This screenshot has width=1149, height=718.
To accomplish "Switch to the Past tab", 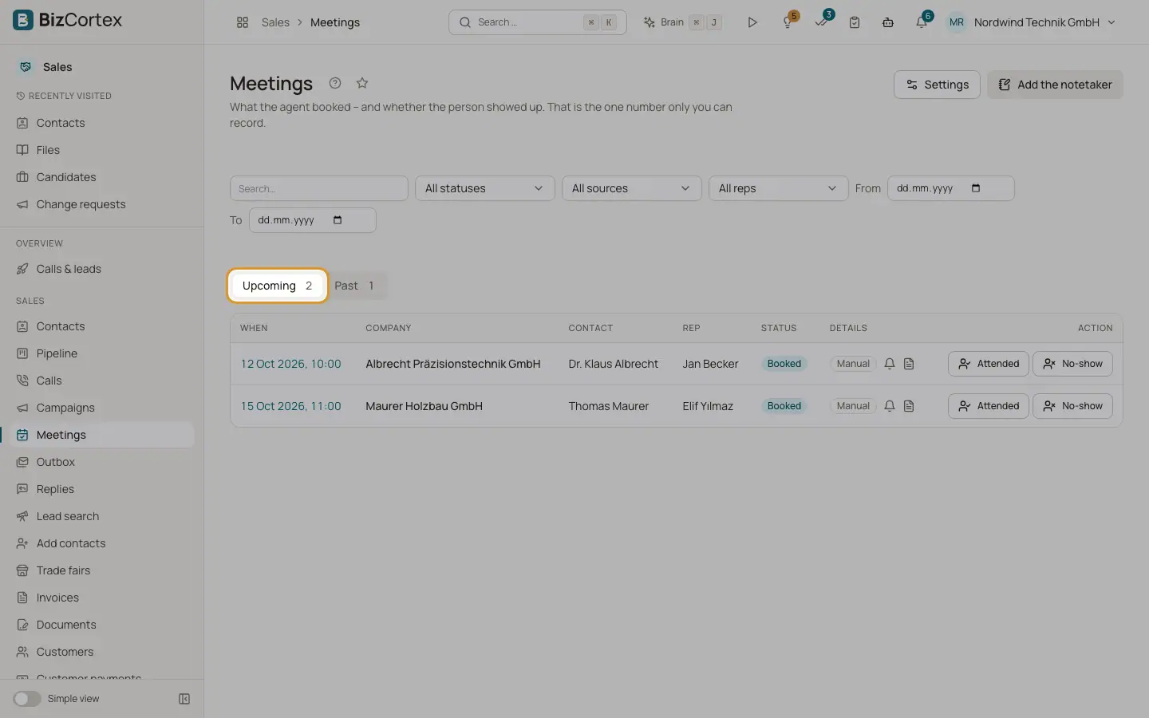I will [x=355, y=286].
